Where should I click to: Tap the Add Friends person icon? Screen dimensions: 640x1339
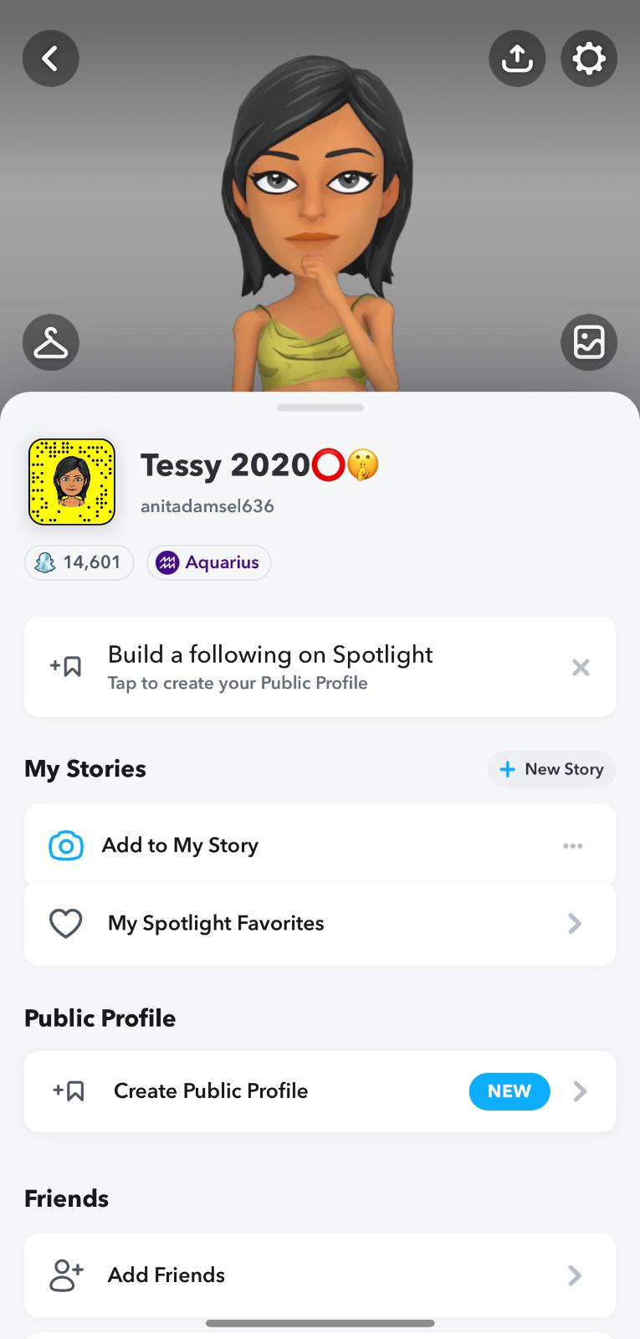66,1275
